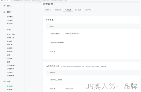141x92 pixels.
Task: Click the AppID(小程序ID) label
Action: (55, 34)
